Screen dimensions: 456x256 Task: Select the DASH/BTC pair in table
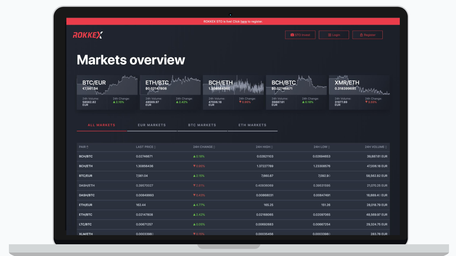click(x=87, y=195)
